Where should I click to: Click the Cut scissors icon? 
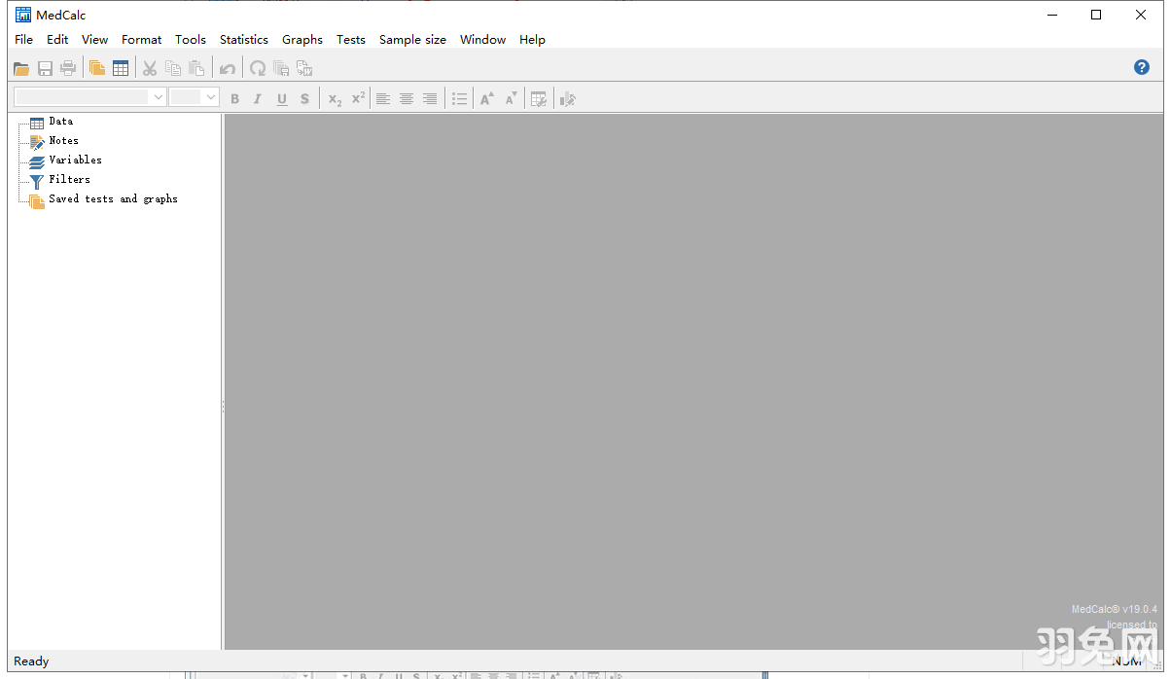pos(150,68)
